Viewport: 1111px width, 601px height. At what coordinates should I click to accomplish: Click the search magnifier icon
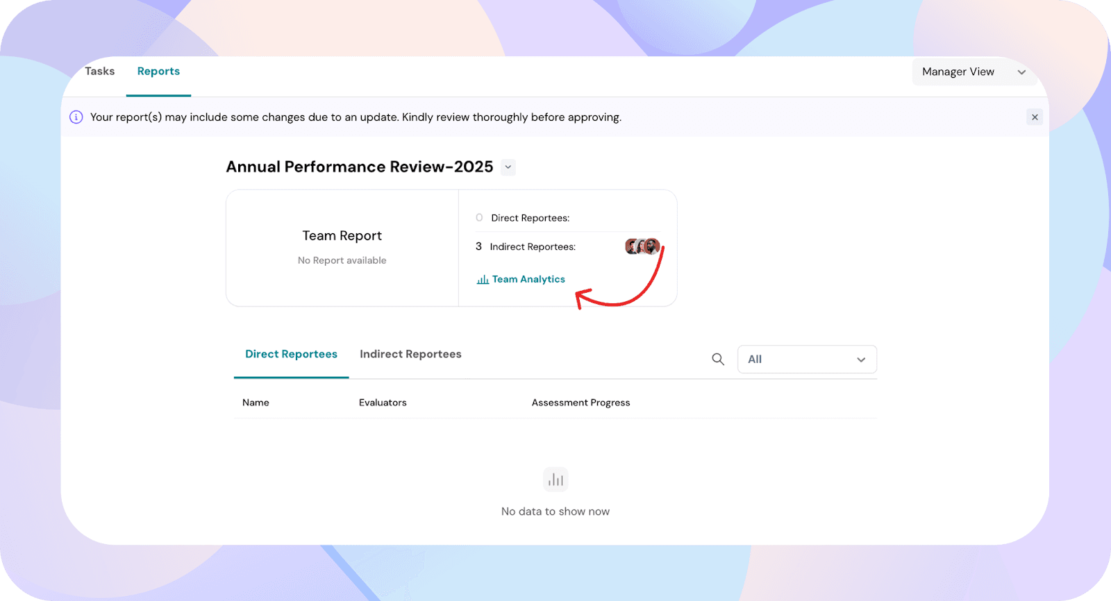pos(718,359)
